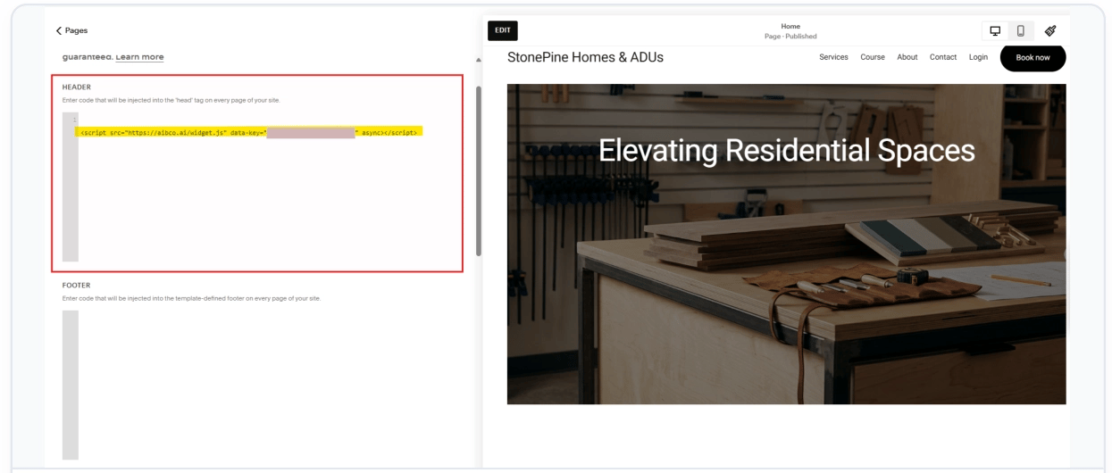The height and width of the screenshot is (473, 1112).
Task: Open the Contact nav item
Action: tap(943, 57)
